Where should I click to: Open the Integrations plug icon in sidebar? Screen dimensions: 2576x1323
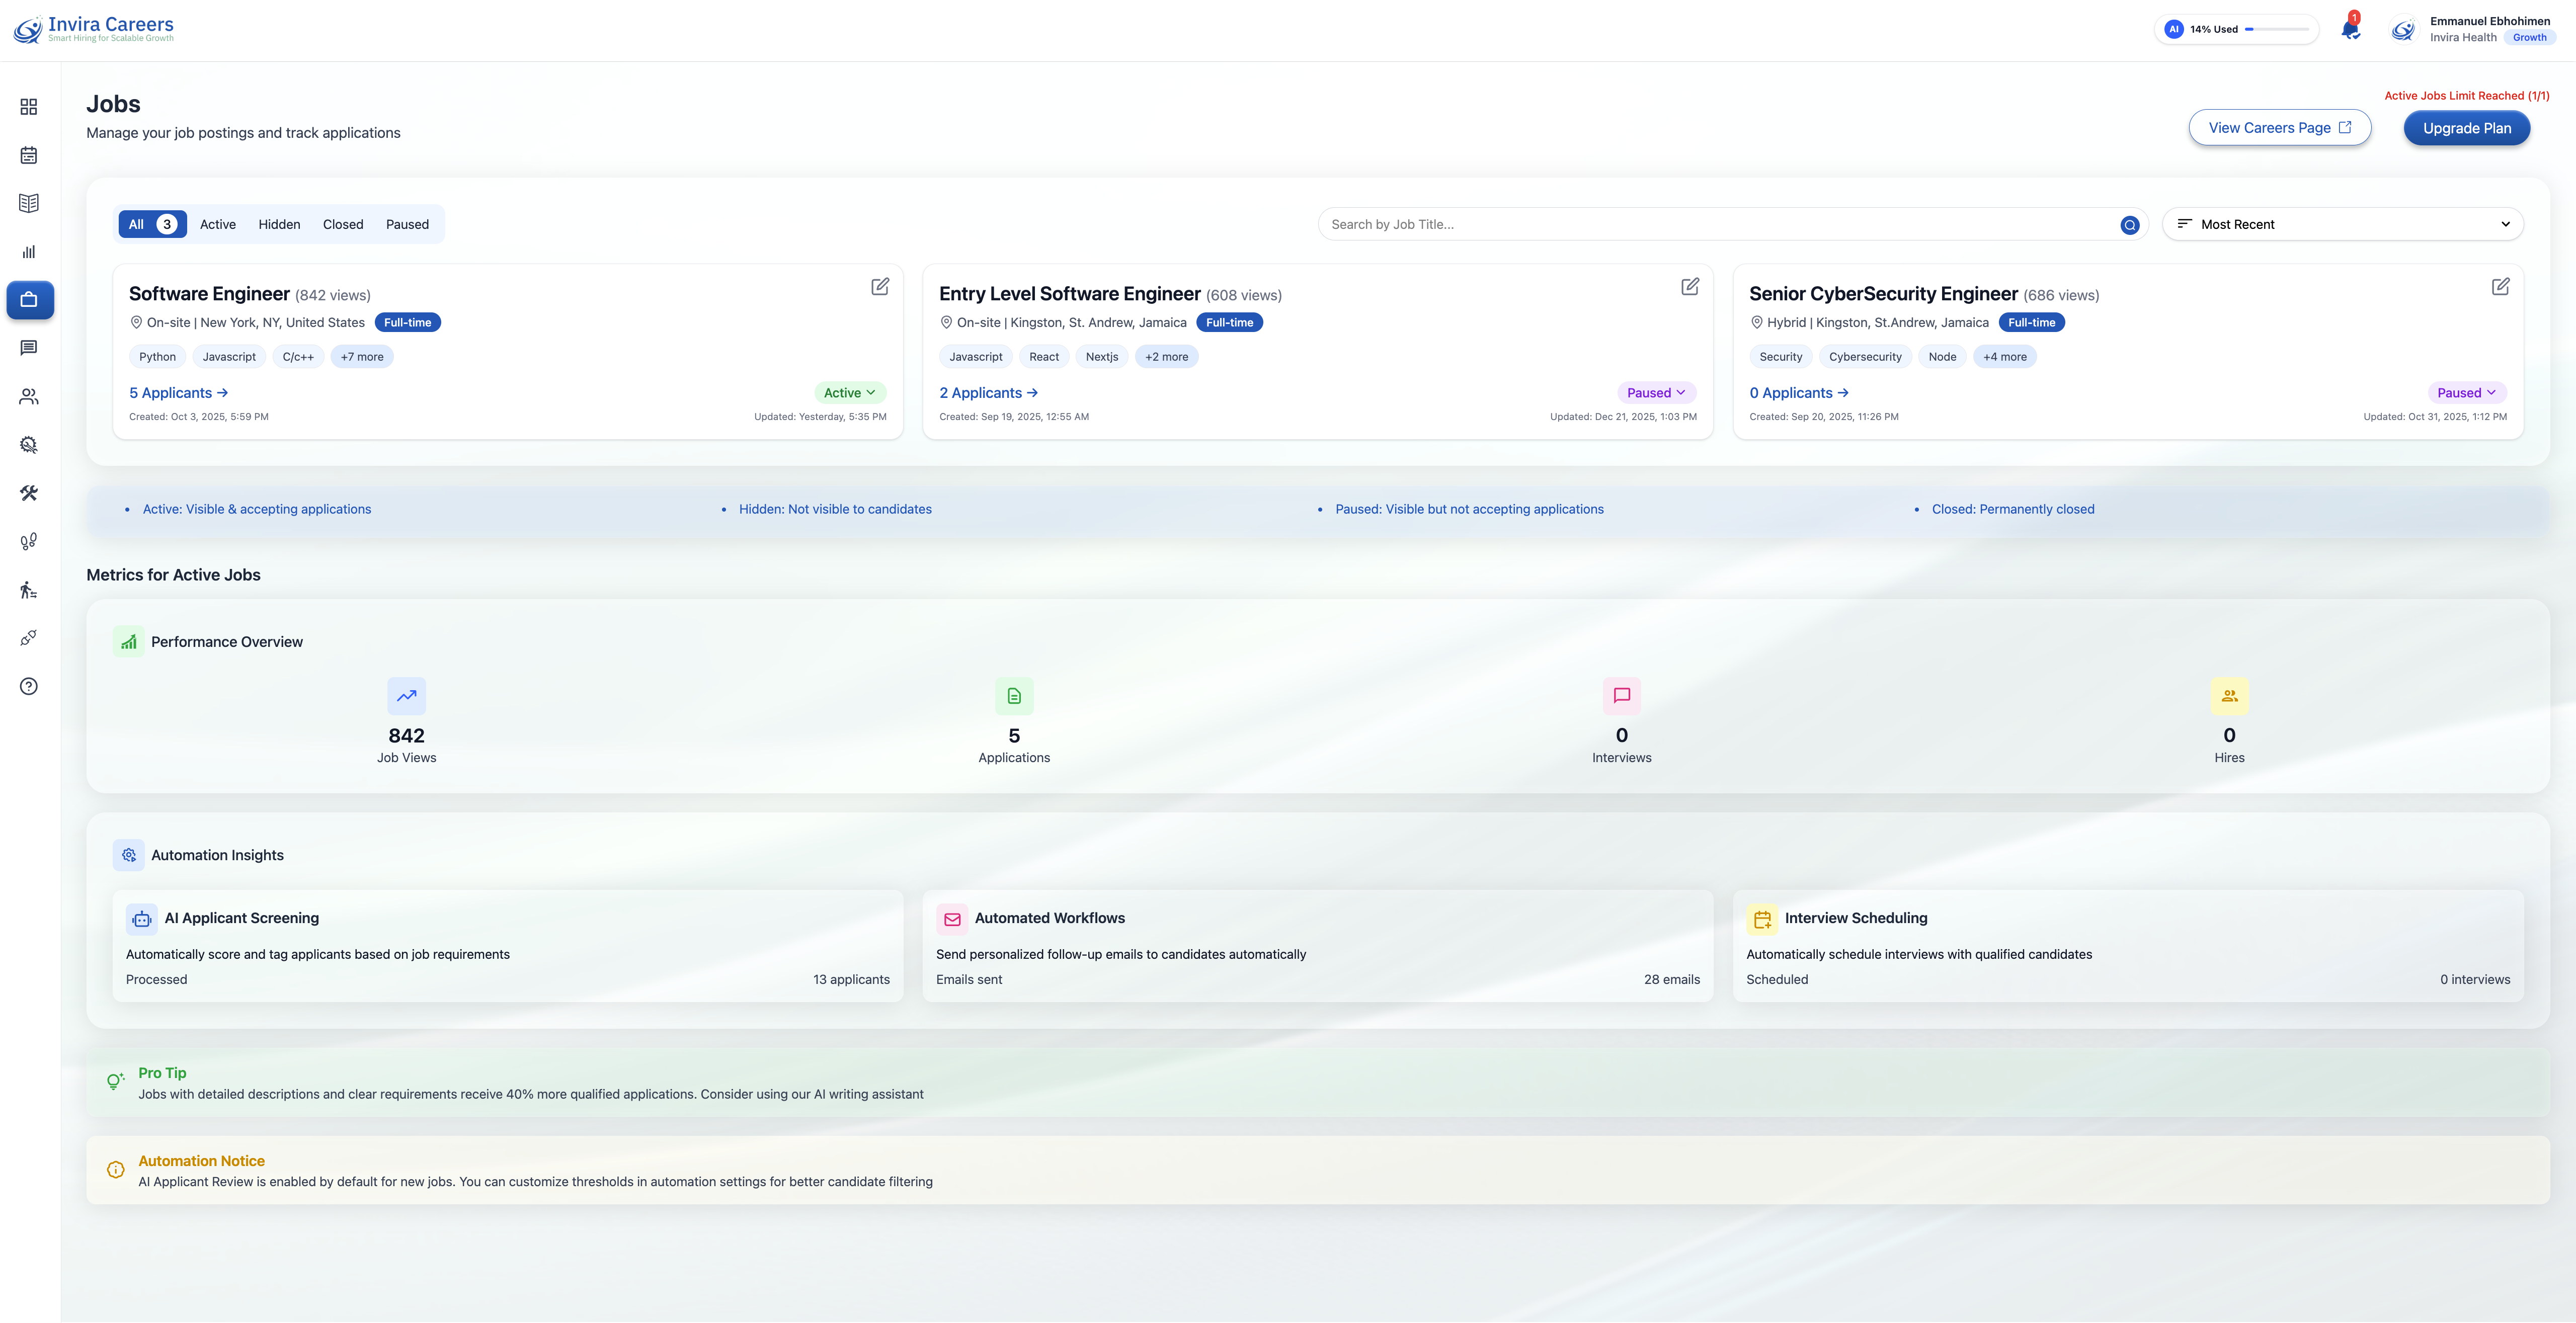(x=29, y=637)
